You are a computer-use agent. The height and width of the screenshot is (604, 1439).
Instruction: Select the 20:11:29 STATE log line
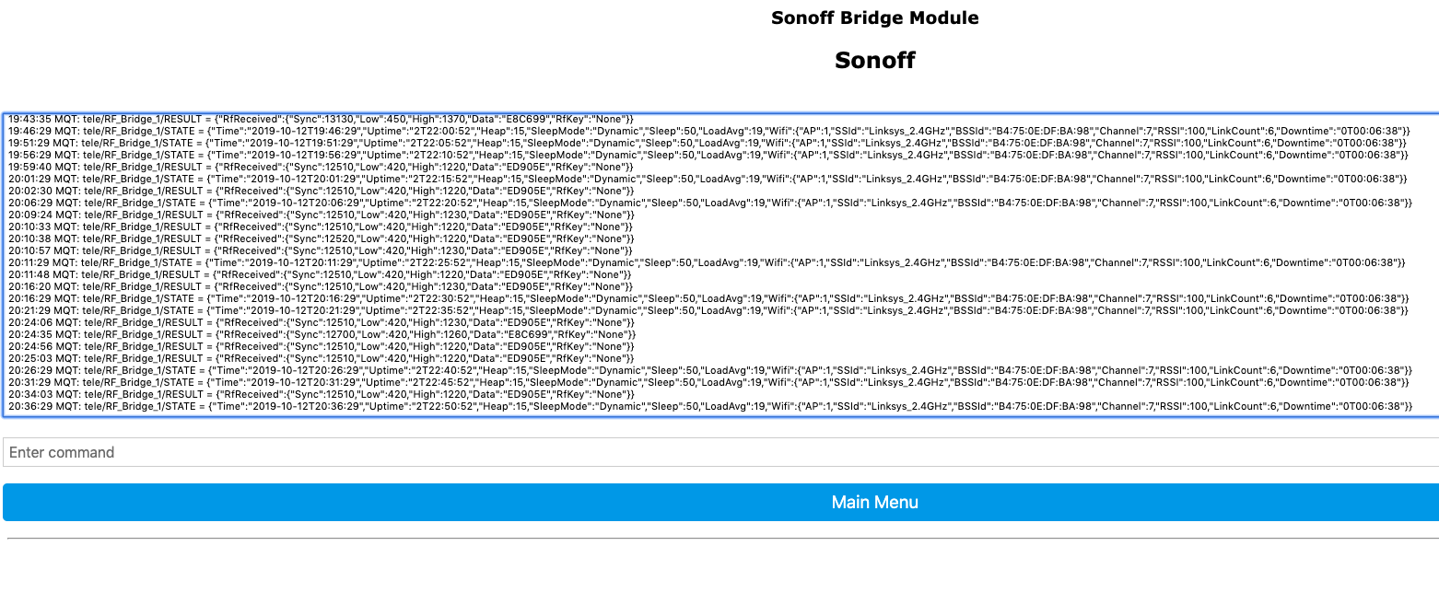pos(708,262)
